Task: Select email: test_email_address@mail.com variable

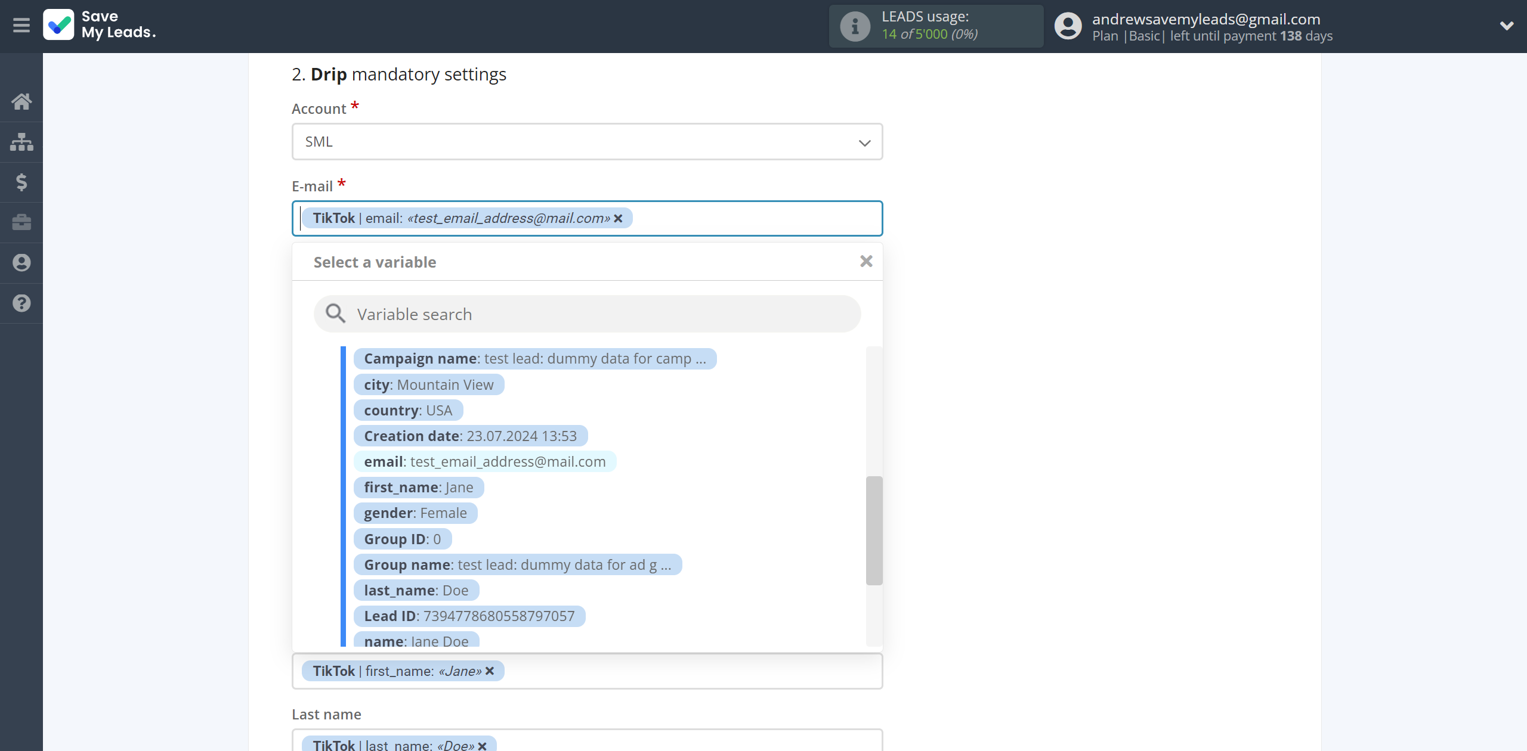Action: (485, 462)
